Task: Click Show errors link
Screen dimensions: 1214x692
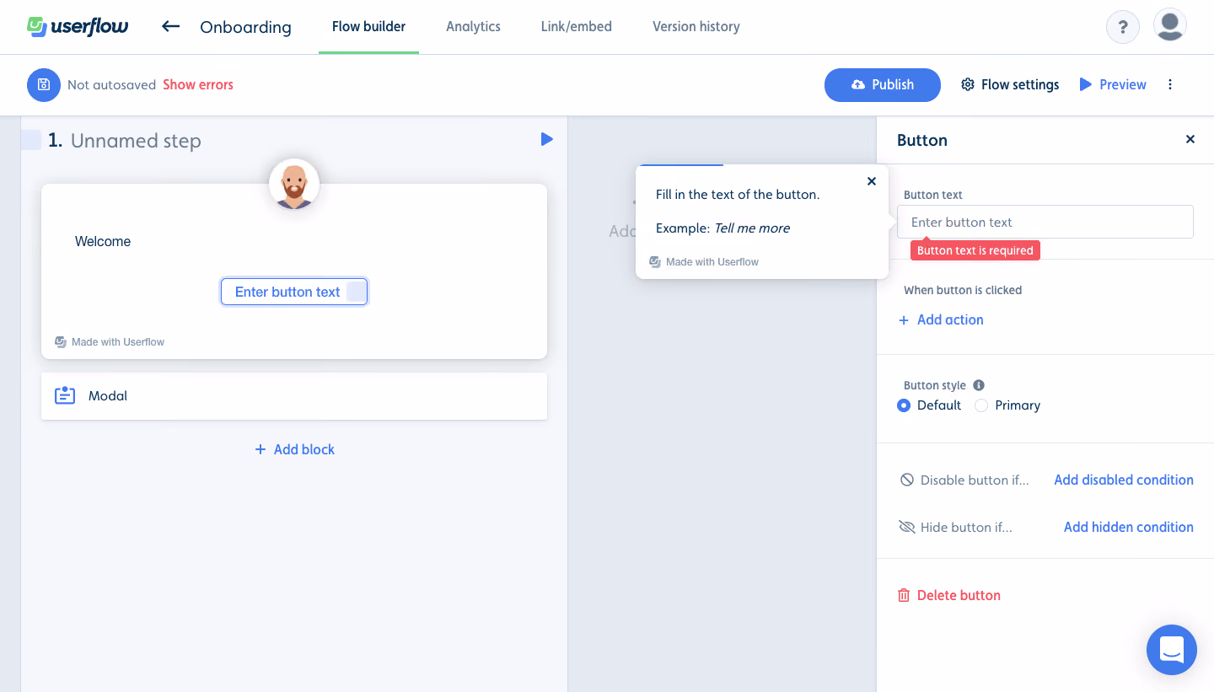Action: click(198, 84)
